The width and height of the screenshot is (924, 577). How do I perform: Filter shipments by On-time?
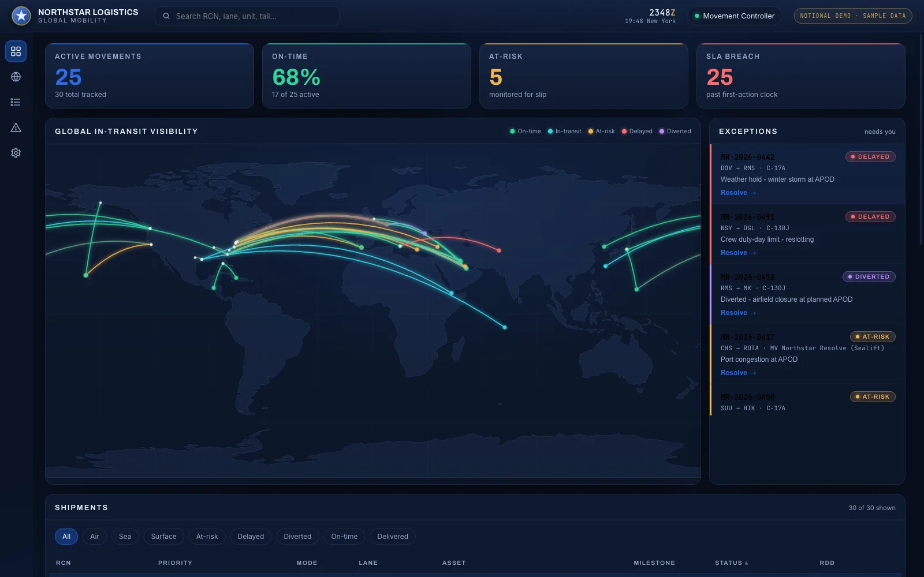[x=344, y=537]
